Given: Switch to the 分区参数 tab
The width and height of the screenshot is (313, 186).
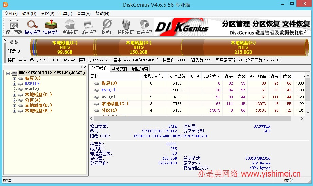Looking at the screenshot, I should pos(99,68).
